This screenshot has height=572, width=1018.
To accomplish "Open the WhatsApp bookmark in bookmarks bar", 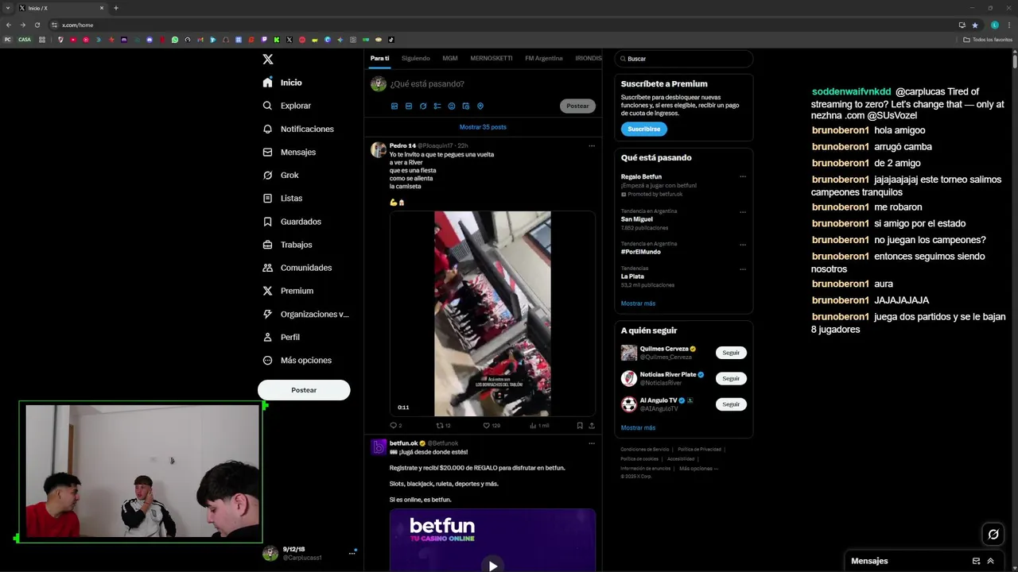I will click(175, 40).
